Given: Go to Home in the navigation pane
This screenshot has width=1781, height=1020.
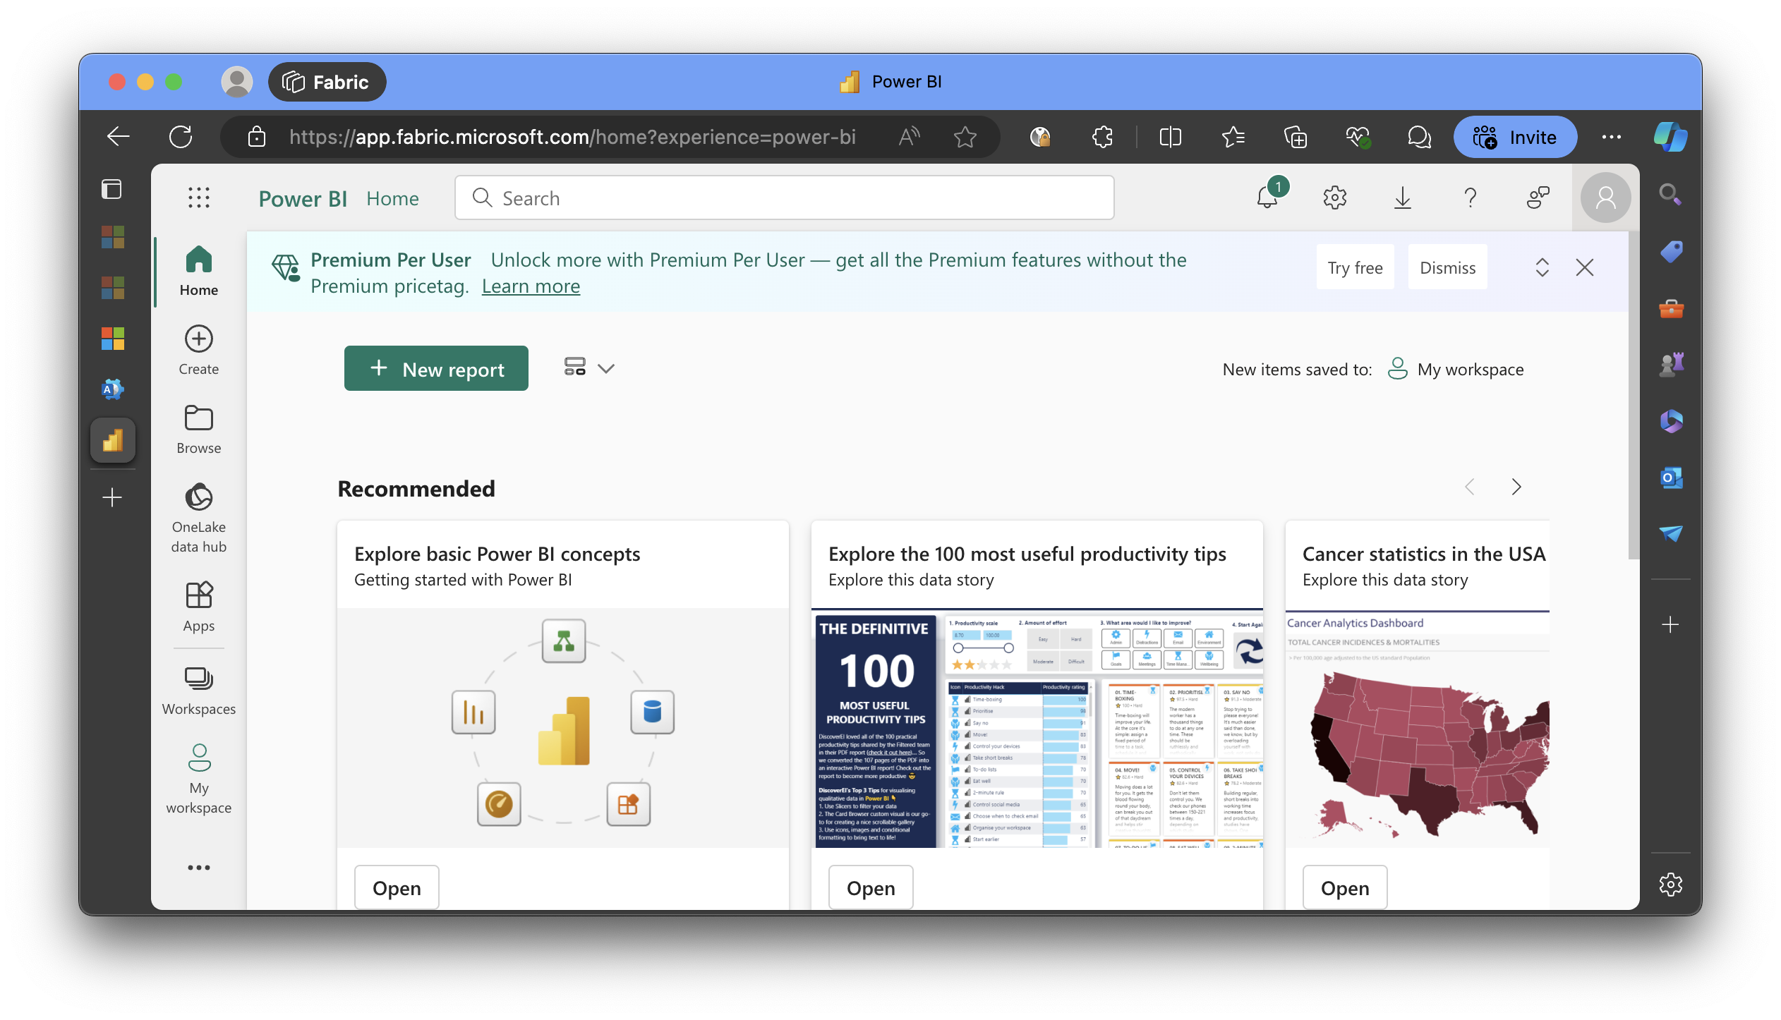Looking at the screenshot, I should tap(199, 272).
